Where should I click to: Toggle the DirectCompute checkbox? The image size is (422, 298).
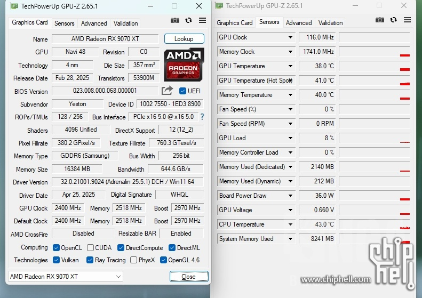coord(121,248)
